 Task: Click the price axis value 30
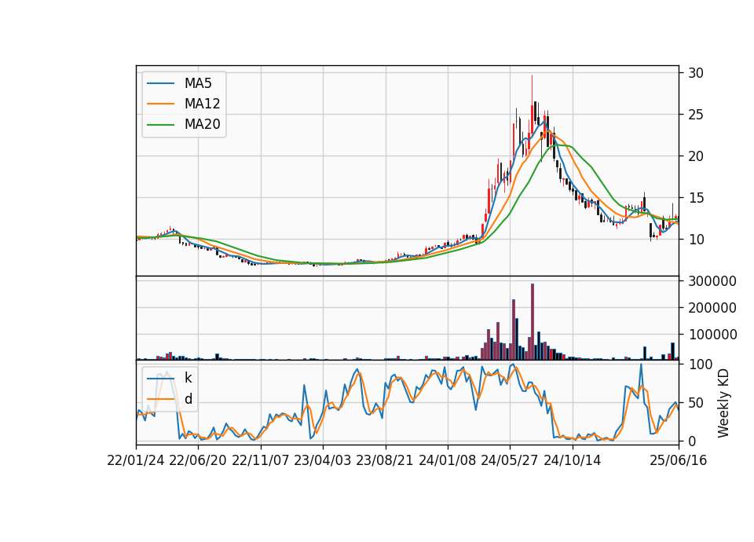696,73
